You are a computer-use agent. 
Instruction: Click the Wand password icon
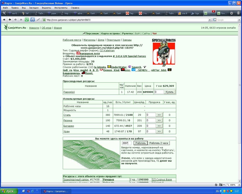38,20
